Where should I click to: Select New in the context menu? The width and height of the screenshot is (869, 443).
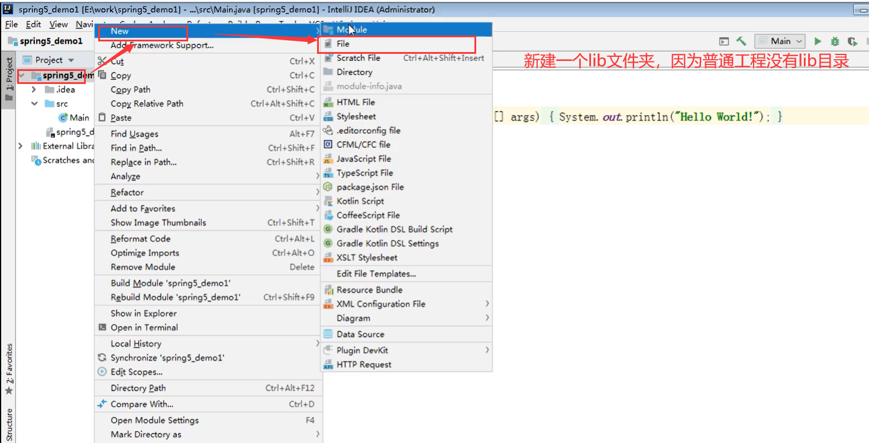click(x=208, y=31)
